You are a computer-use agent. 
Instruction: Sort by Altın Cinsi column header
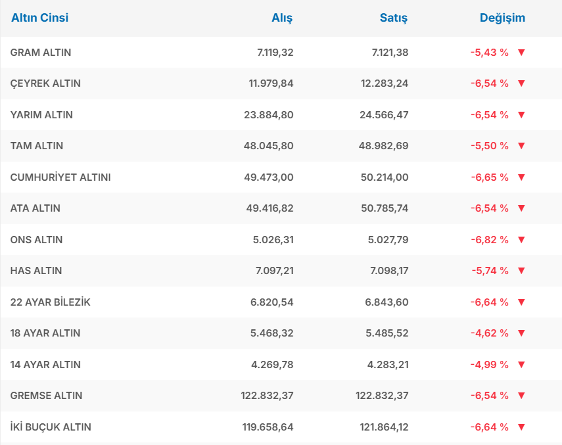coord(39,18)
